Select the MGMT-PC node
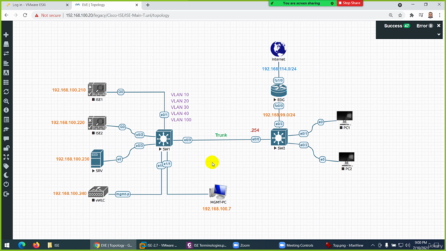 218,192
